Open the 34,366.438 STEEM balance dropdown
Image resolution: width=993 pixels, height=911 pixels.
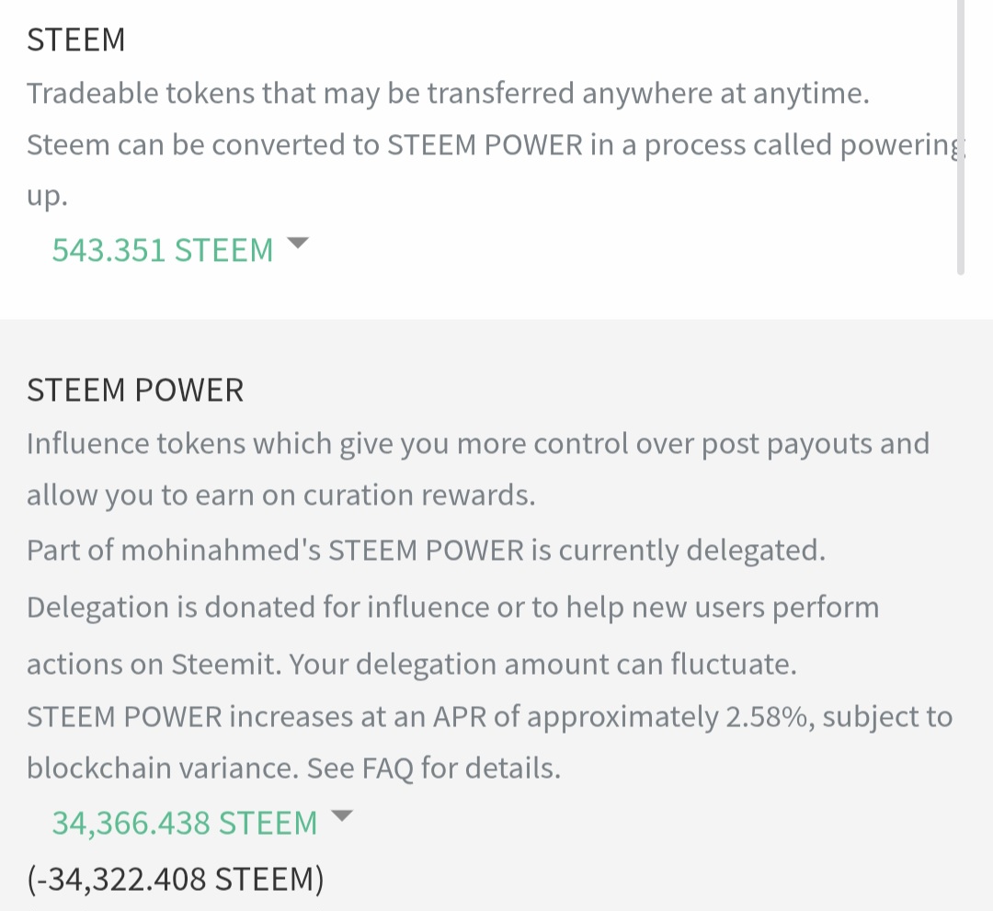pos(184,823)
